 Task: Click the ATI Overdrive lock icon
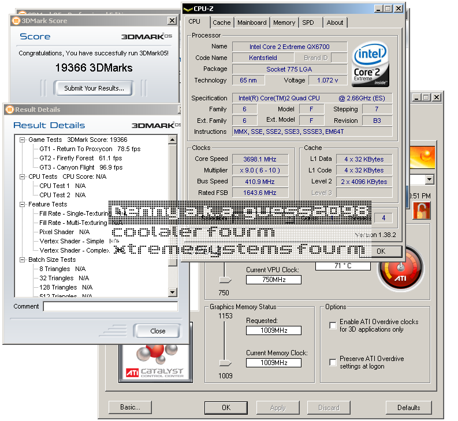422,211
